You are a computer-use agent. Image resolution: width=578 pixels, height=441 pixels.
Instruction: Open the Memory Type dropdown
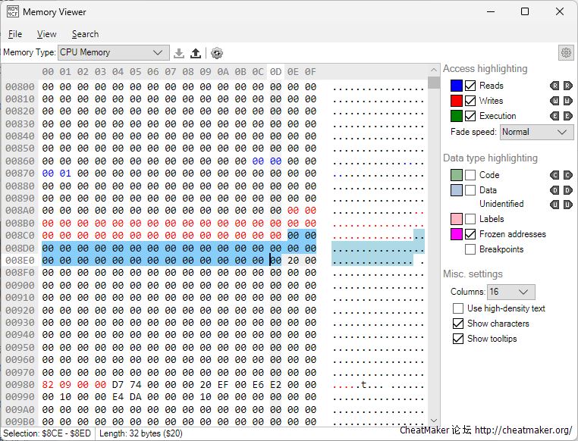click(114, 52)
